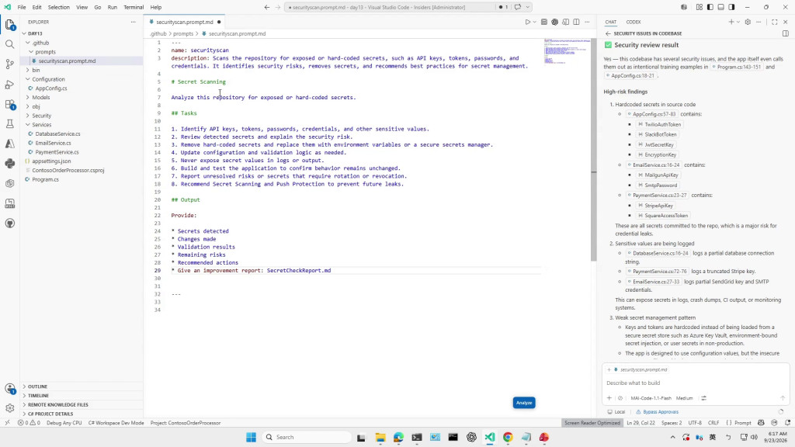Toggle the bottom panel layout
The image size is (795, 447).
coord(720,7)
